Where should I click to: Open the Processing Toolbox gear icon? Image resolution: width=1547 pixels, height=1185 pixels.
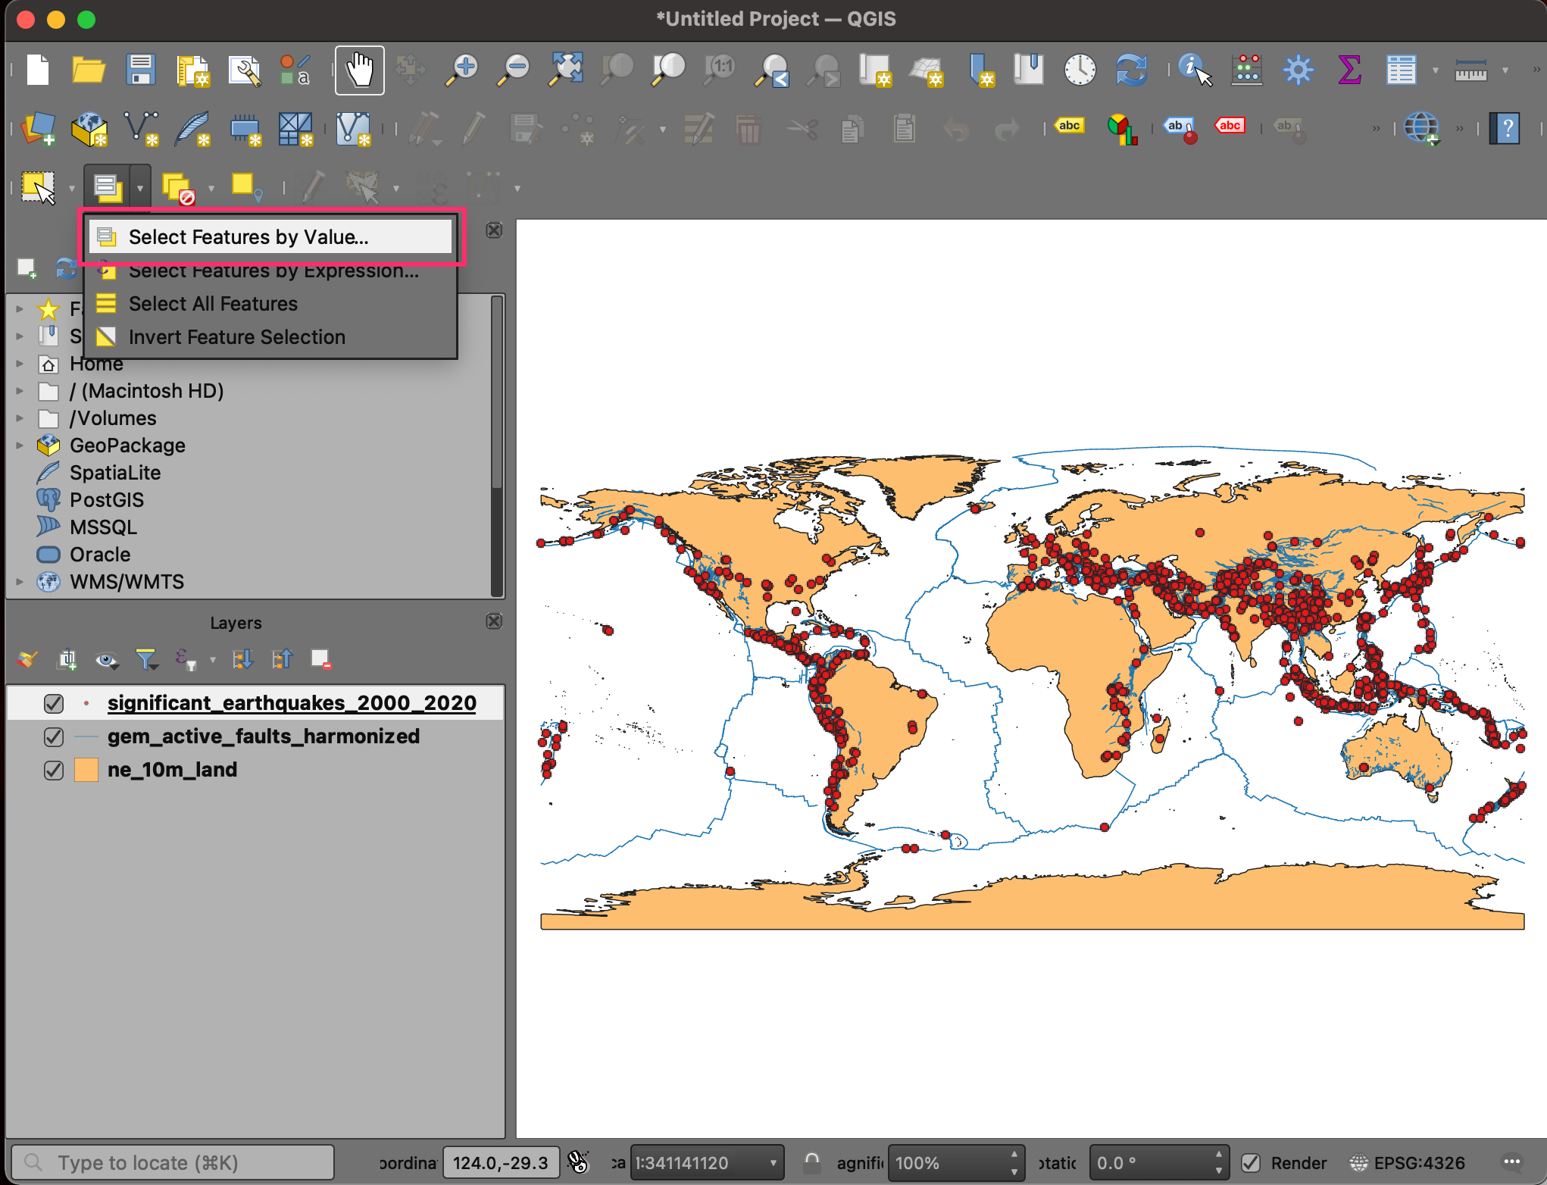point(1298,70)
